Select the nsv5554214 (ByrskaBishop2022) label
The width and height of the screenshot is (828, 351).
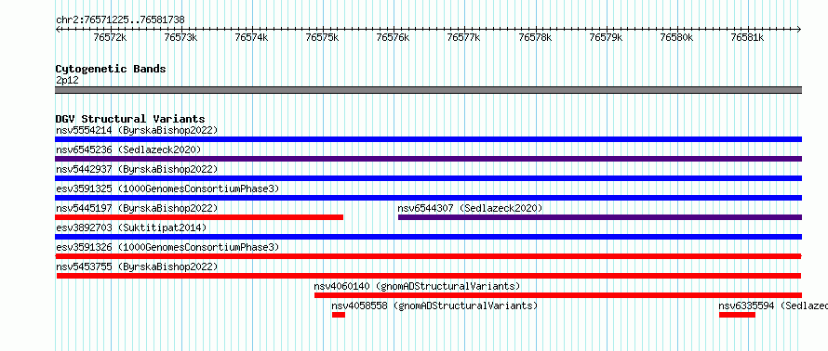coord(137,130)
